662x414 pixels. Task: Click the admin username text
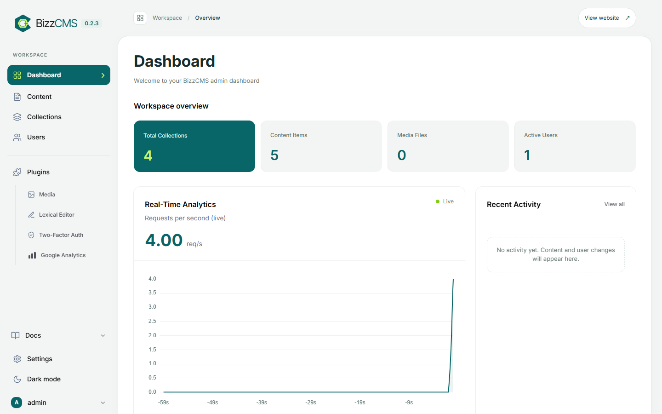(37, 402)
